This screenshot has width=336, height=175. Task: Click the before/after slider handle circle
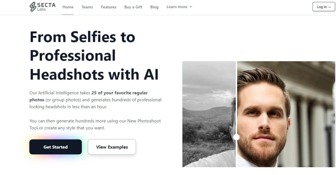coord(236,137)
